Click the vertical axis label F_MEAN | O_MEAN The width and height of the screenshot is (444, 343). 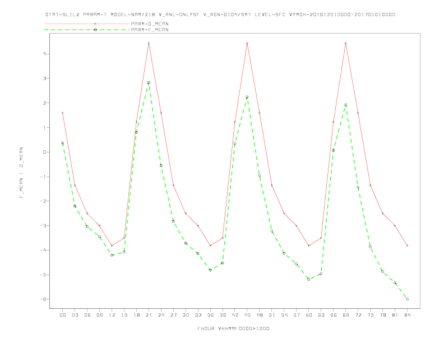[x=21, y=173]
